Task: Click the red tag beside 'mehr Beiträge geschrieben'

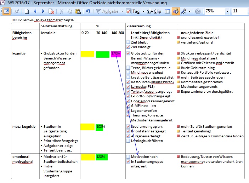Action: coord(178,77)
